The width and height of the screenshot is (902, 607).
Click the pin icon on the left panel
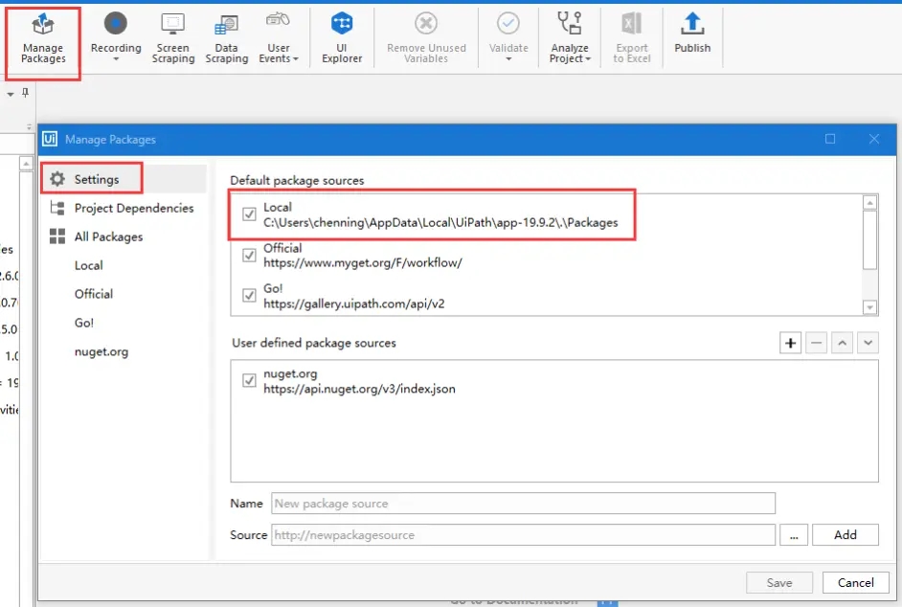point(25,93)
